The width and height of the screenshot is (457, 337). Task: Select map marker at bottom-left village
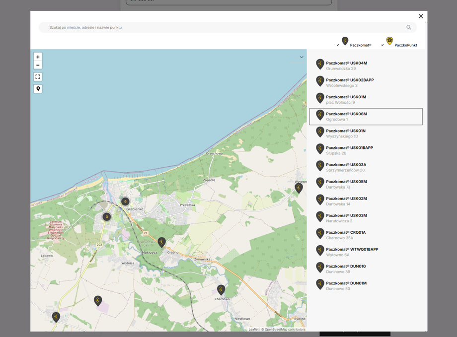click(x=56, y=317)
